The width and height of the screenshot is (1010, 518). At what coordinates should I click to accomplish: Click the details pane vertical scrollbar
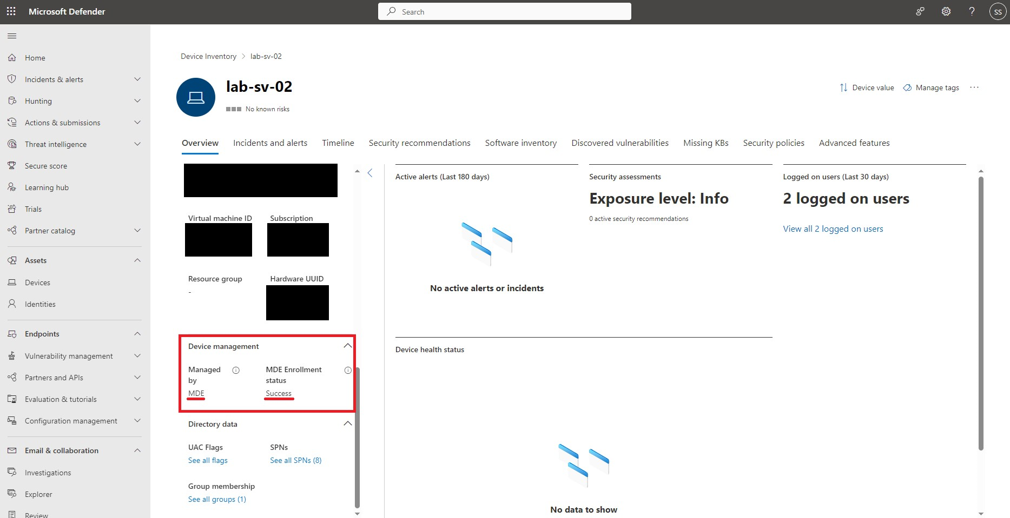click(357, 438)
